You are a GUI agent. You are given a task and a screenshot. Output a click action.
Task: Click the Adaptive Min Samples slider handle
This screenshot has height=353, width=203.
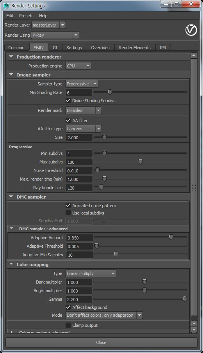[x=116, y=254]
